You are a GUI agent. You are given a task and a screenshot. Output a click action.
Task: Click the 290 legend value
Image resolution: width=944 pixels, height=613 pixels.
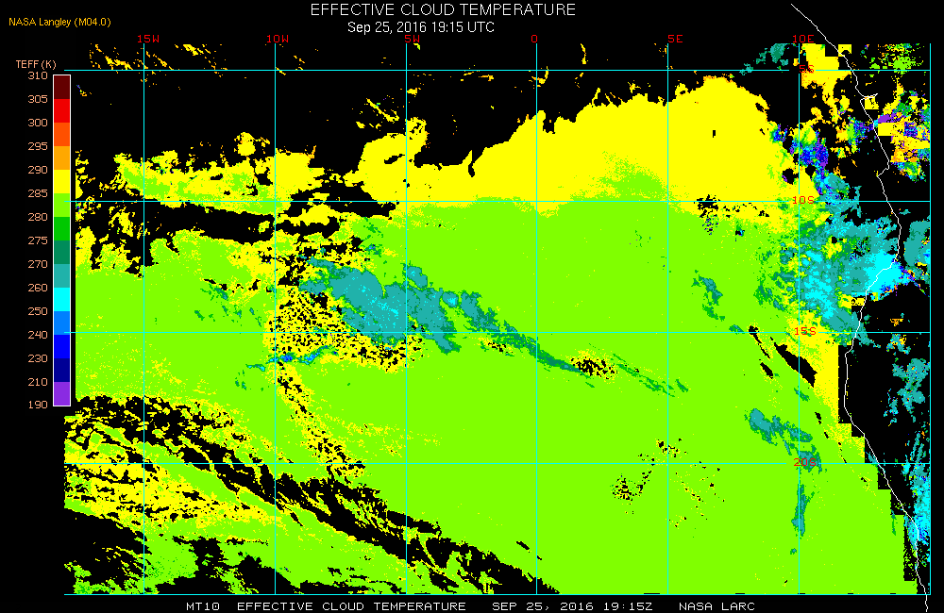click(38, 170)
